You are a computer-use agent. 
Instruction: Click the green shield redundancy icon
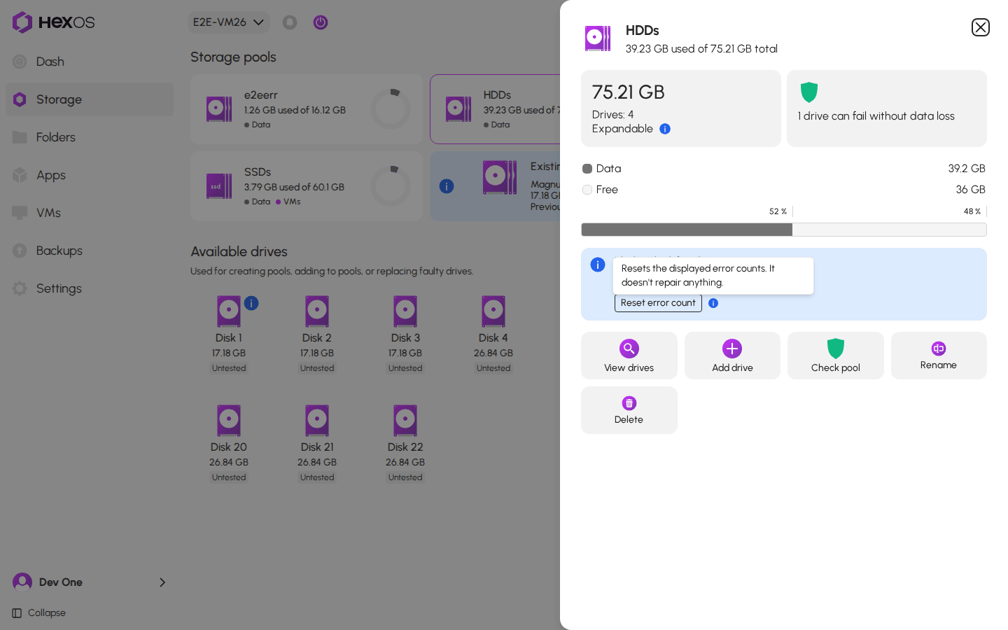tap(809, 92)
